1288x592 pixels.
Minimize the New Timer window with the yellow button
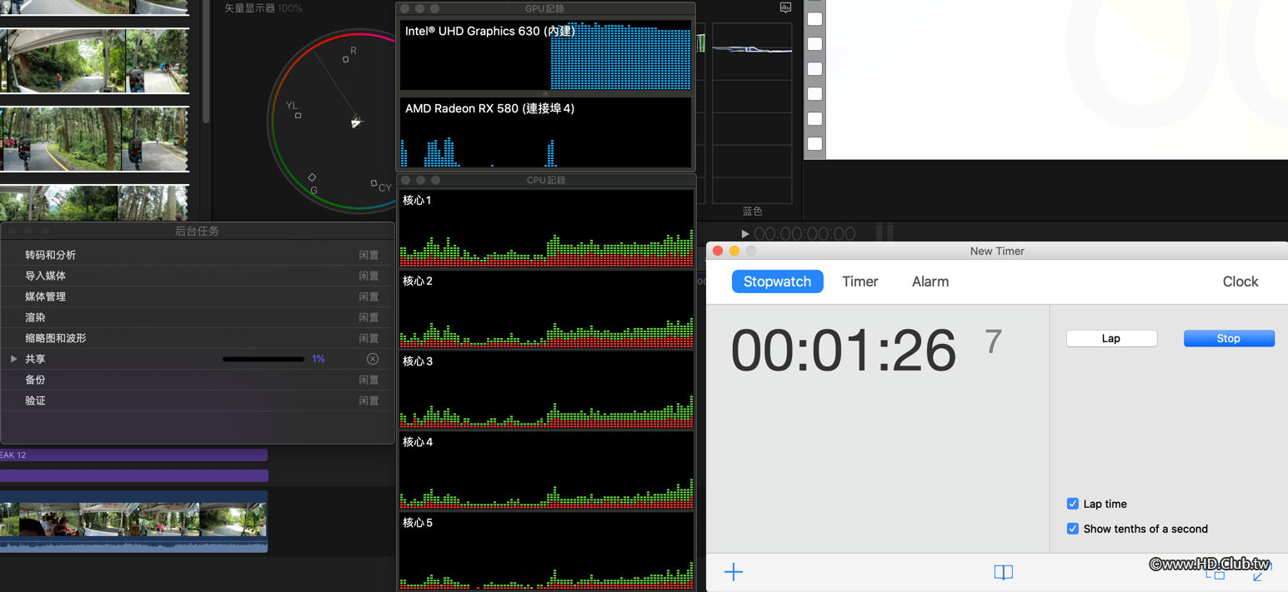tap(734, 251)
